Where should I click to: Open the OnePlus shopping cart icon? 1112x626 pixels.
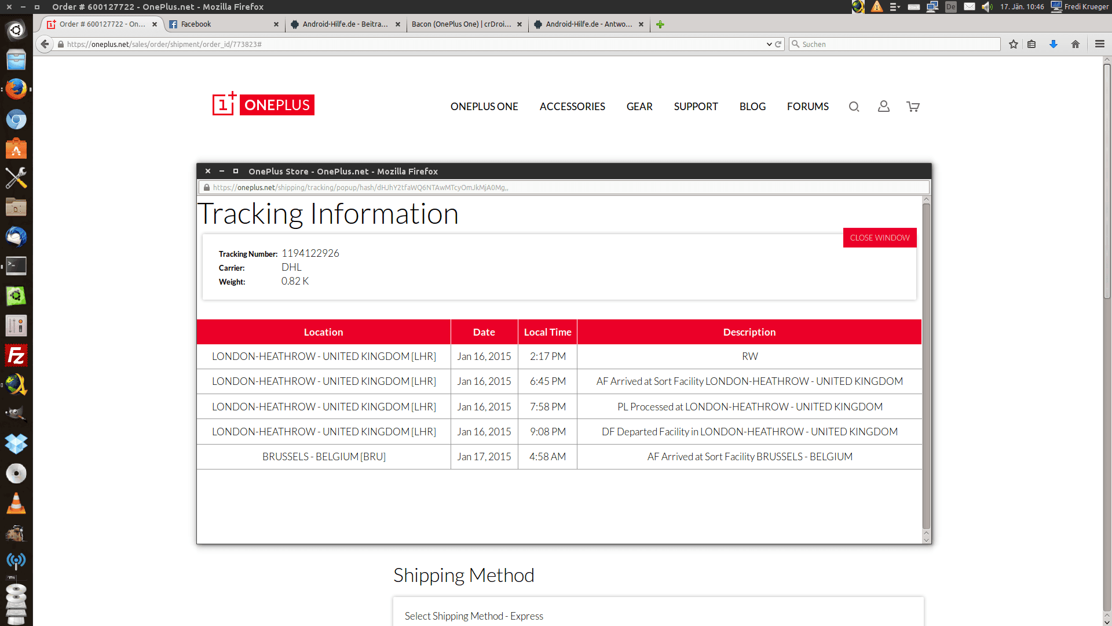913,107
